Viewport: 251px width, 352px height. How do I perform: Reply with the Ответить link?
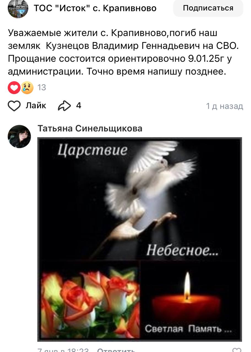pyautogui.click(x=116, y=350)
